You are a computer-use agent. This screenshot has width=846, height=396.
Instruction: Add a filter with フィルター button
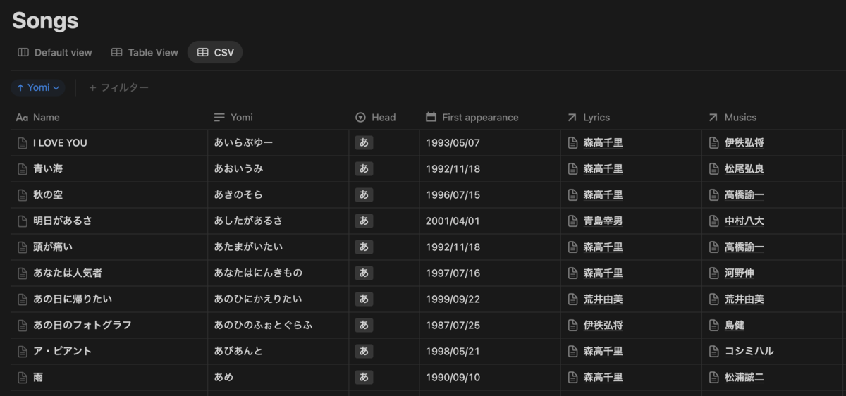(118, 87)
